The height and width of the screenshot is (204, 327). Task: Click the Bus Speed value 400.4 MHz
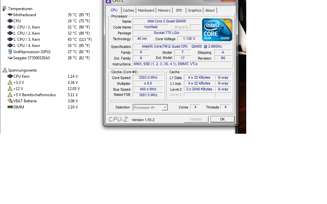(x=148, y=89)
